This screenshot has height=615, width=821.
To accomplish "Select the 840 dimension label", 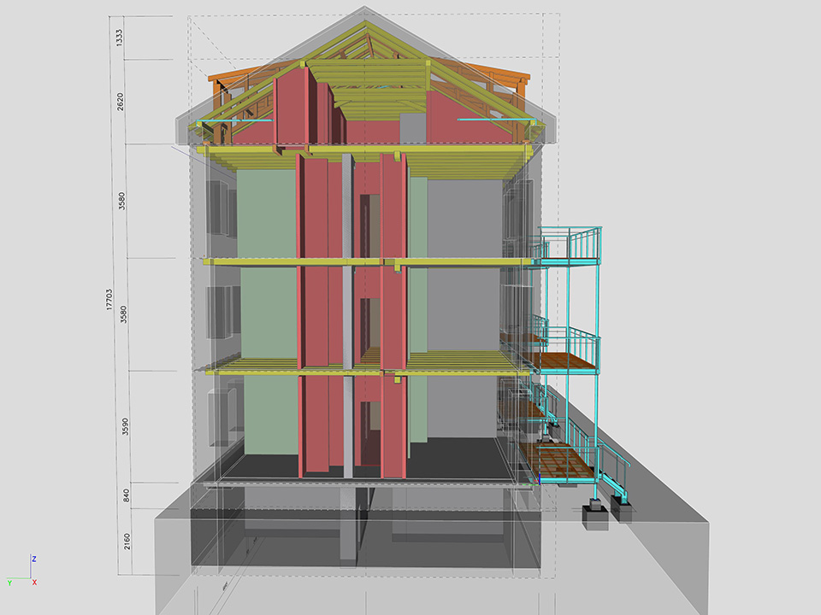I will click(x=126, y=495).
